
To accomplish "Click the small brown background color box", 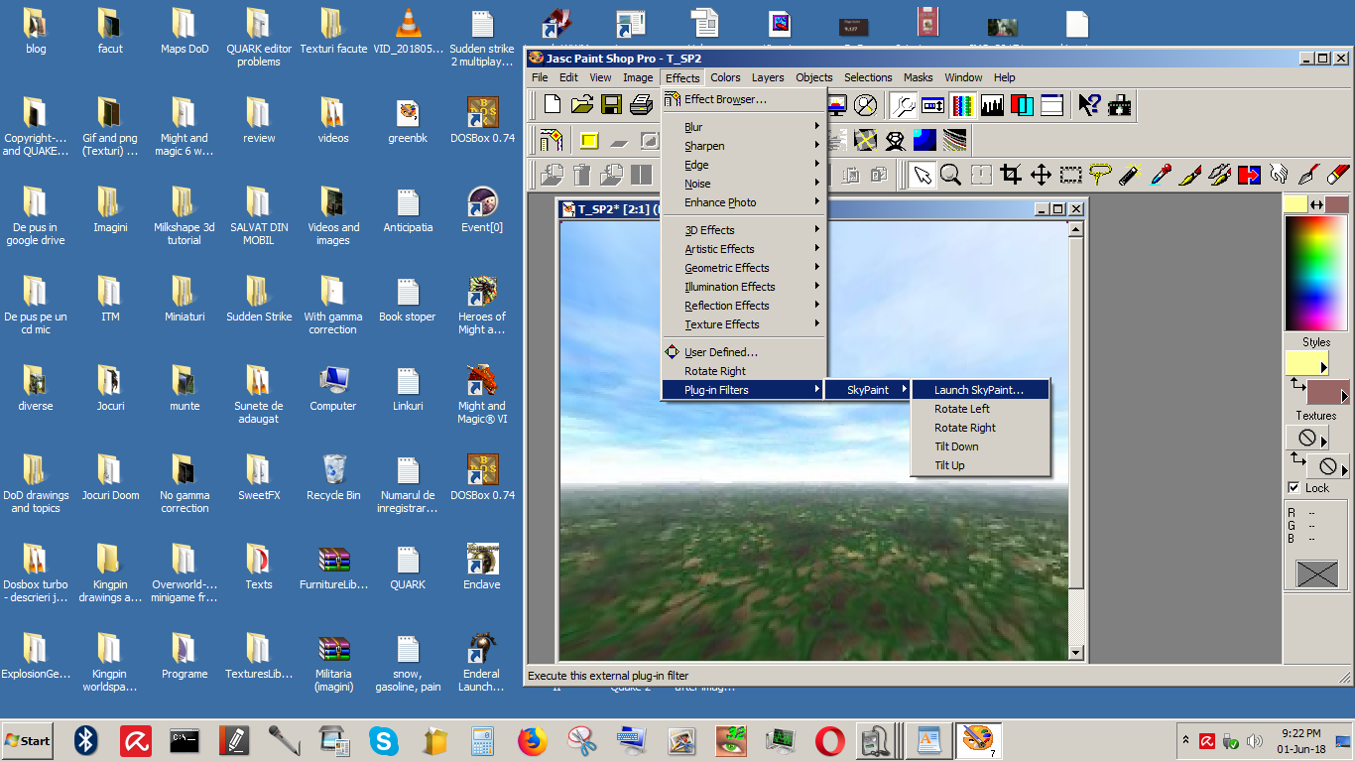I will point(1337,204).
